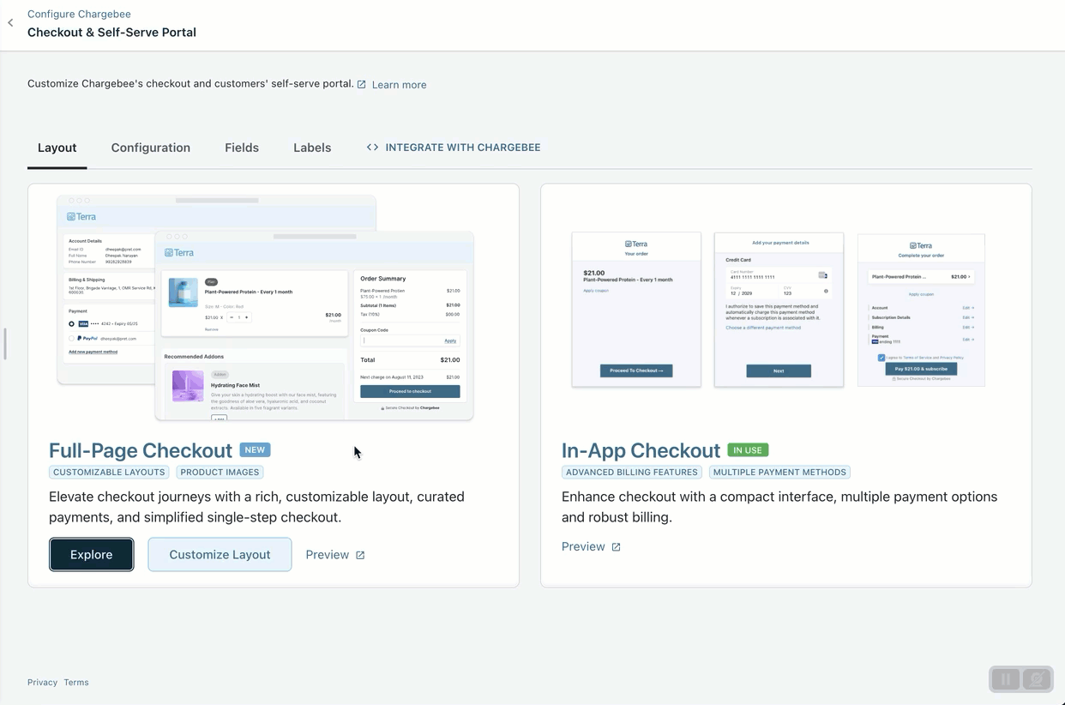Open Preview for In-App Checkout

[591, 546]
